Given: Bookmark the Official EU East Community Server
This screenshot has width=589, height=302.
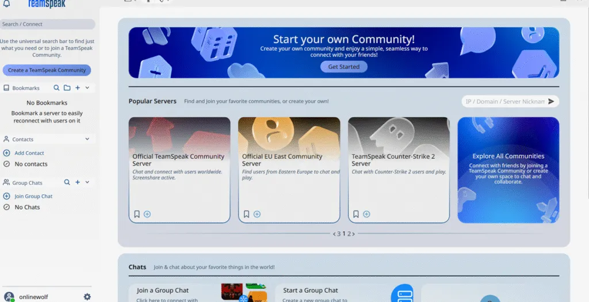Looking at the screenshot, I should click(246, 214).
